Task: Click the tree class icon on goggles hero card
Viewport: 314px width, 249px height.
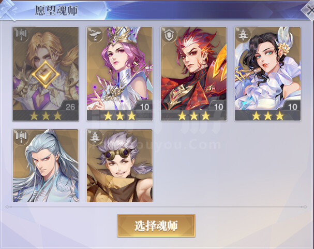Action: pos(95,137)
